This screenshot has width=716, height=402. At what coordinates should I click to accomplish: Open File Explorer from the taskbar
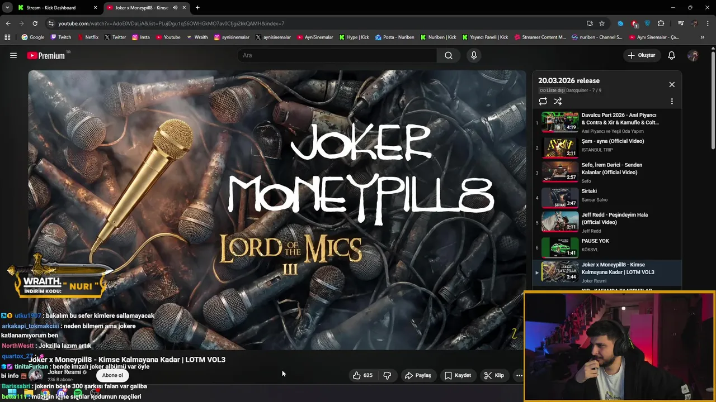point(29,394)
